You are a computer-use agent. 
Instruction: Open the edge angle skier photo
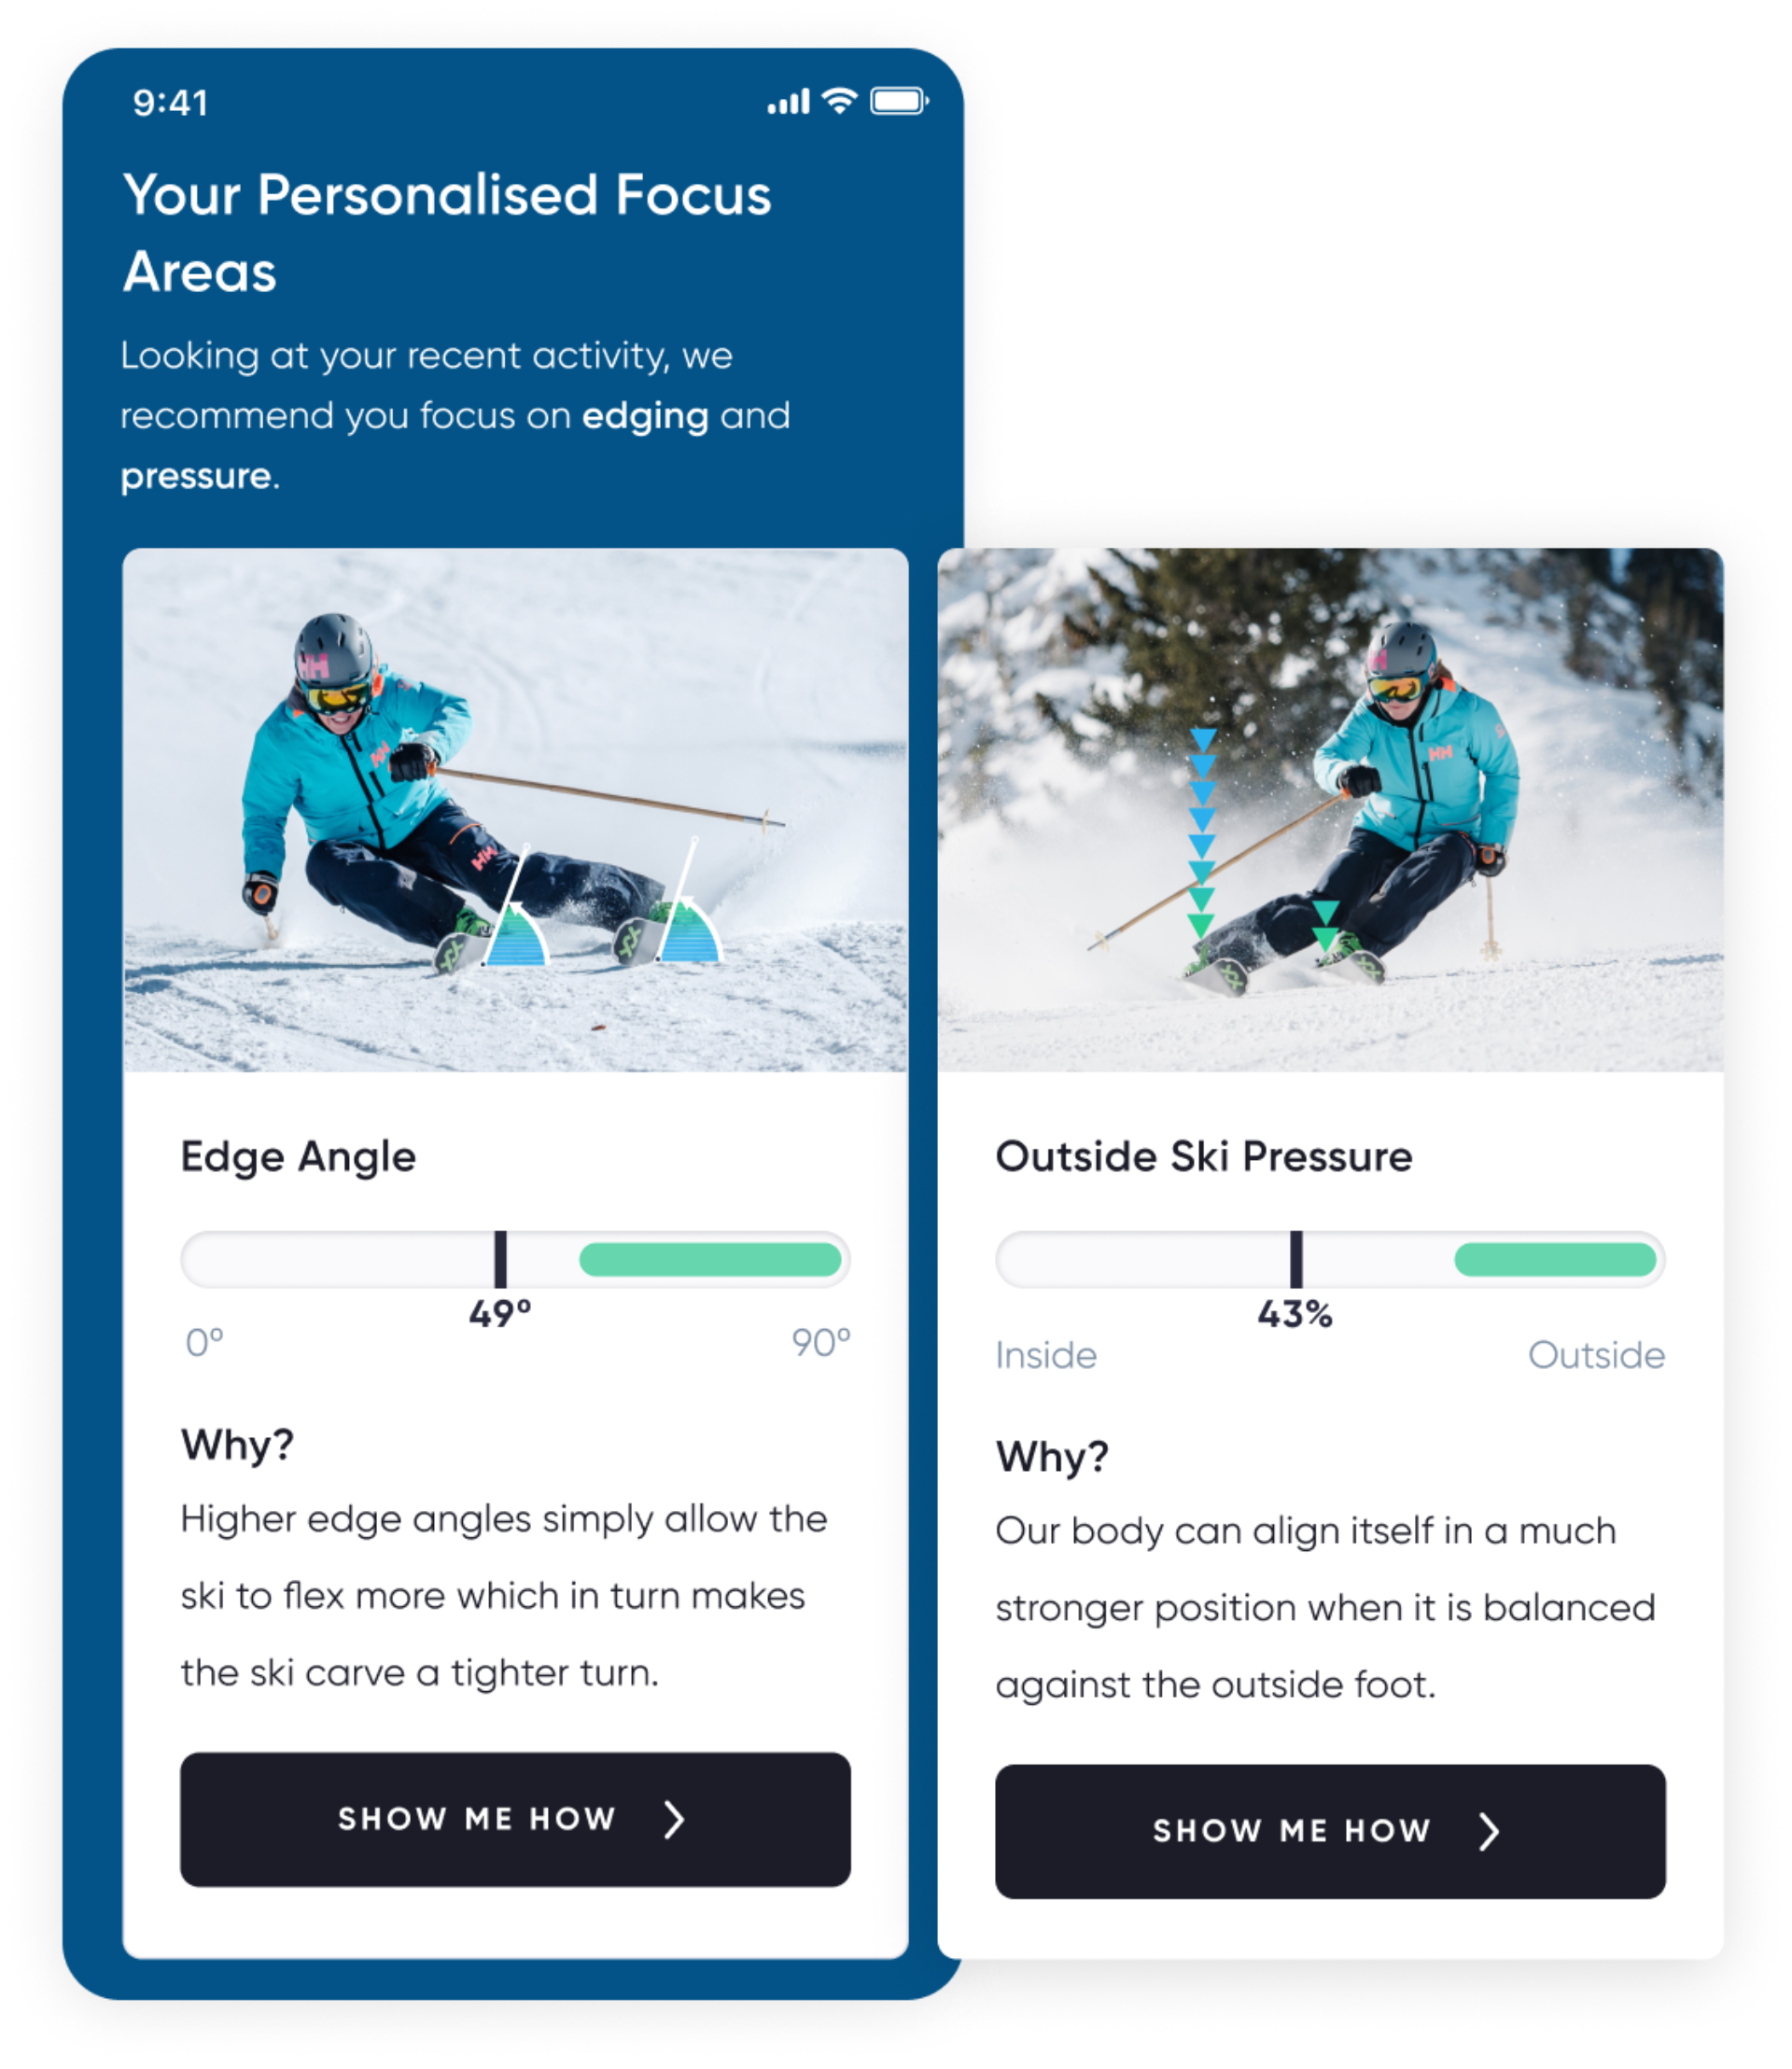(x=515, y=810)
